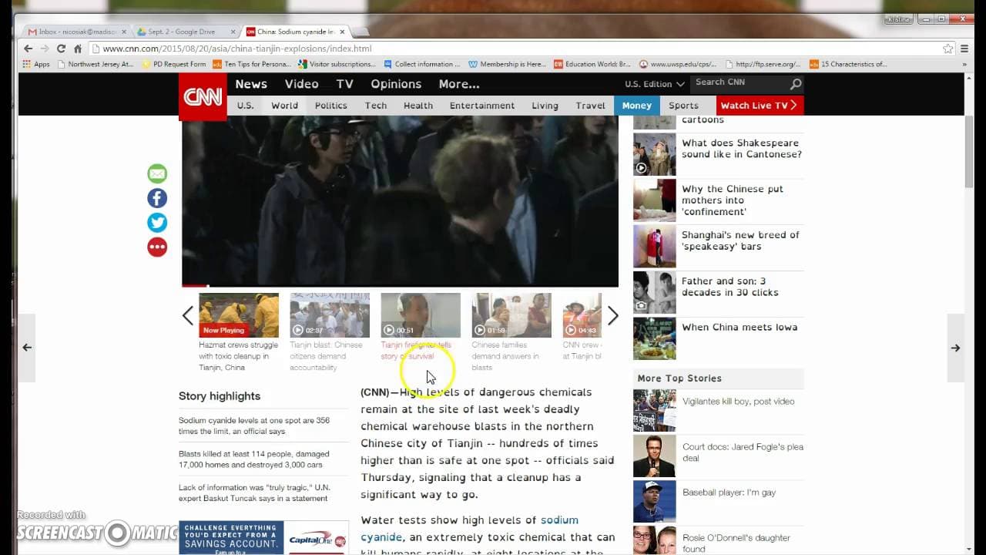Open the Opinions section in CNN header
Screen dimensions: 986x555
click(396, 84)
